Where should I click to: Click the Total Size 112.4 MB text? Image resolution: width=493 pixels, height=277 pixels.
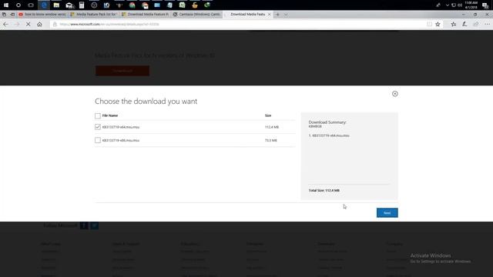[x=324, y=190]
